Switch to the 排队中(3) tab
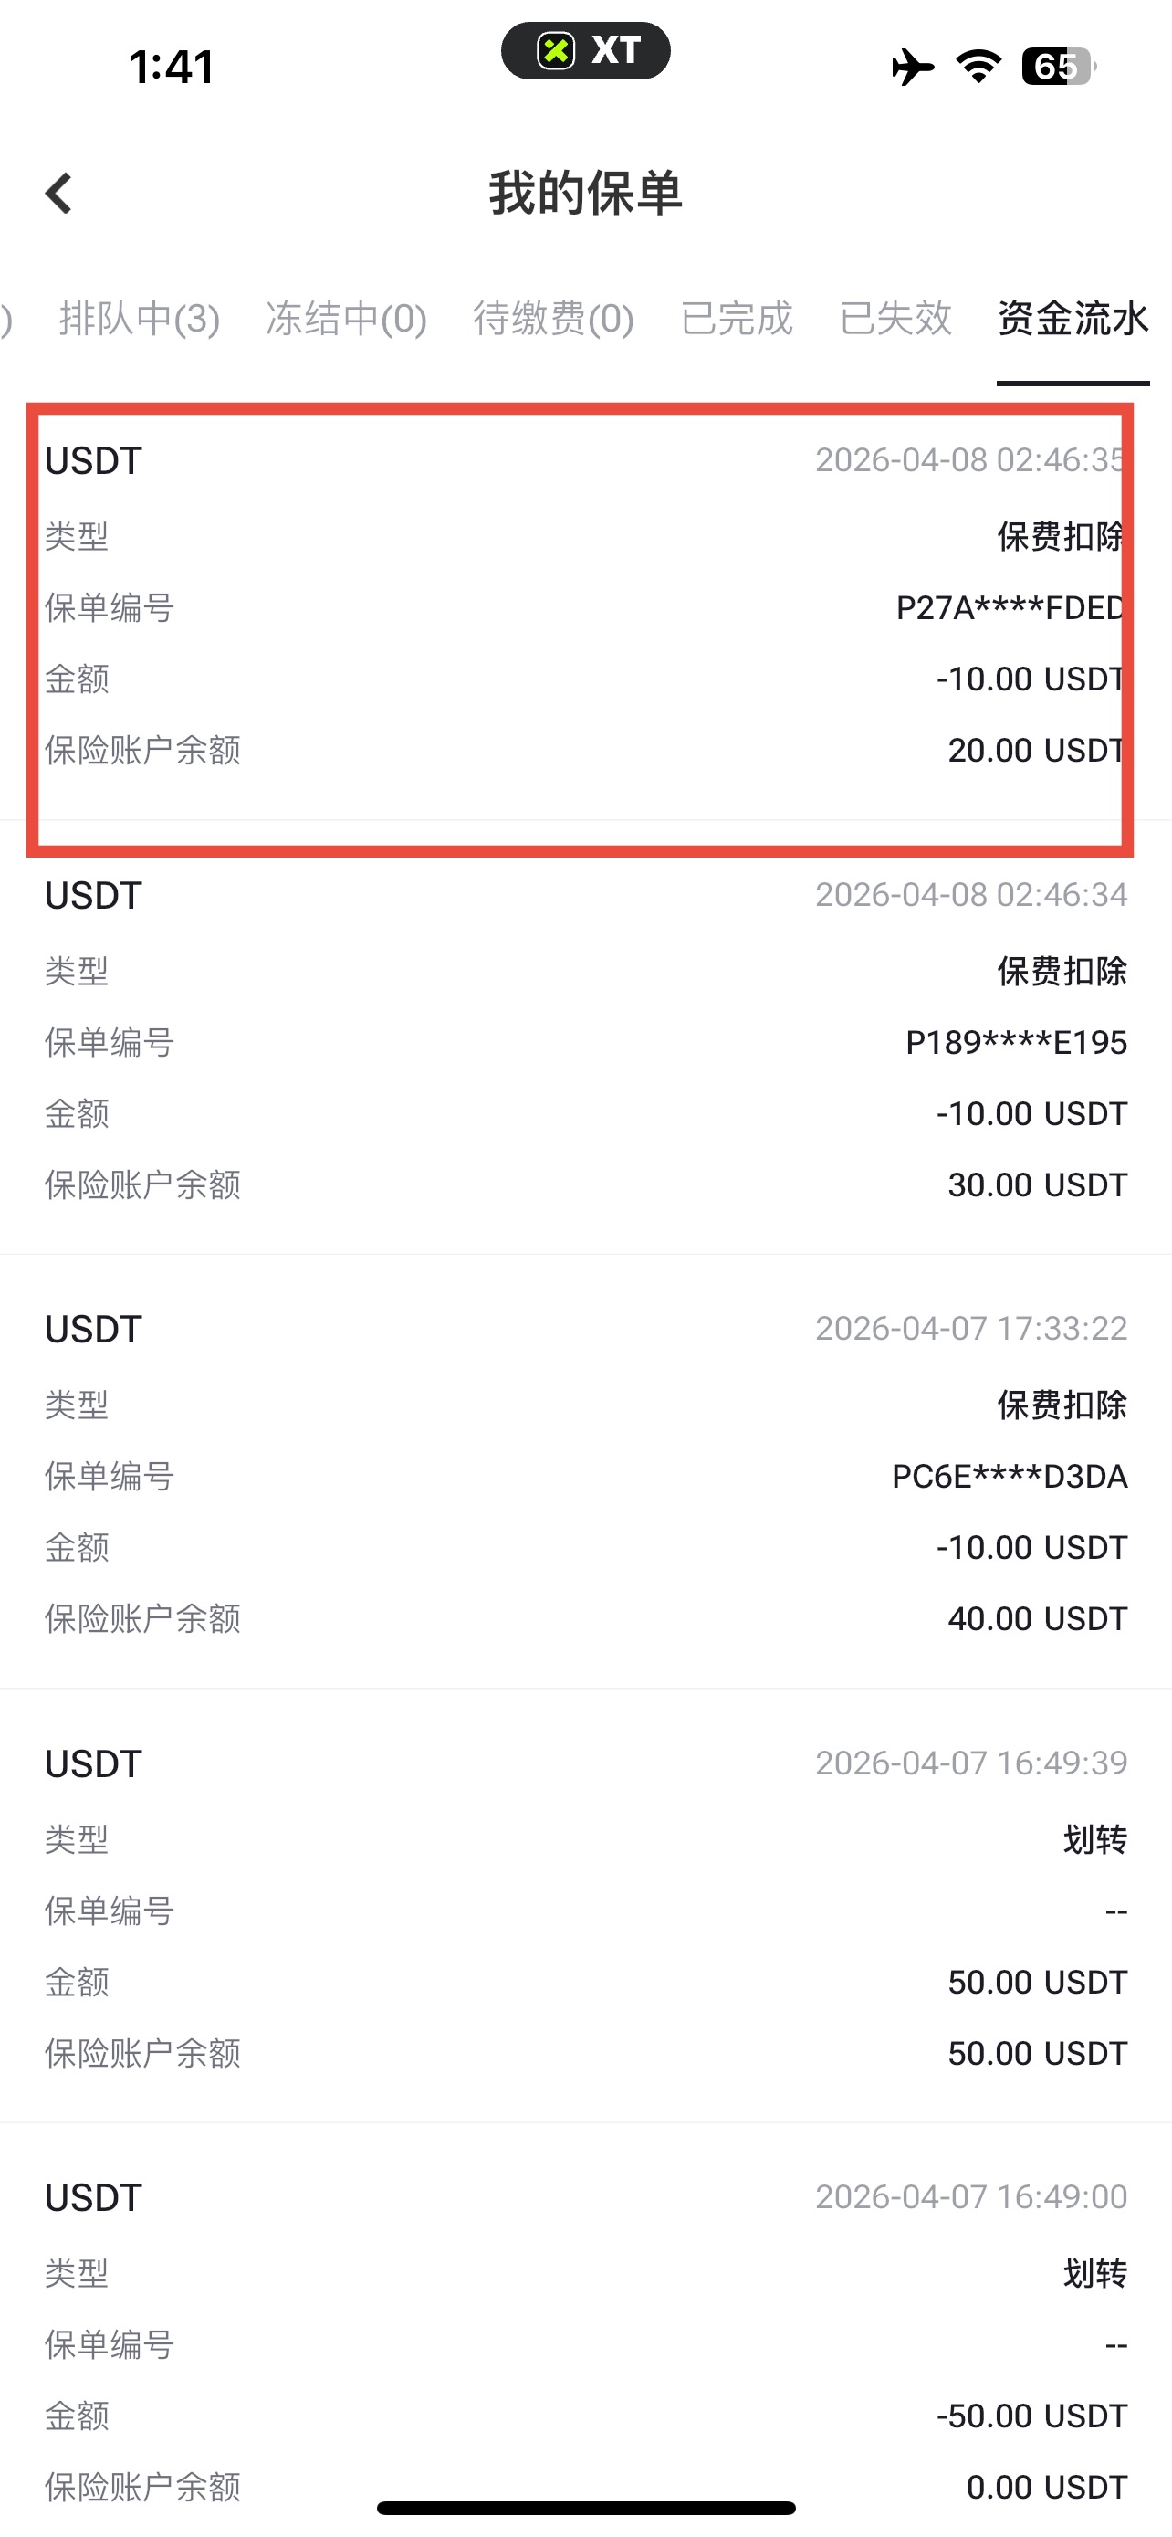Image resolution: width=1172 pixels, height=2537 pixels. [x=139, y=318]
